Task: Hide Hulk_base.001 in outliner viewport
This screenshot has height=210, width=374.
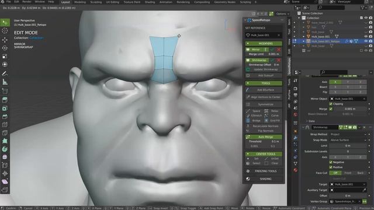Action: click(366, 36)
